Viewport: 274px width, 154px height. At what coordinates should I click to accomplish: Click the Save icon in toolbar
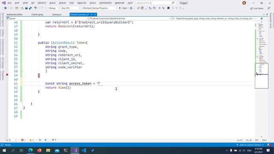click(26, 8)
